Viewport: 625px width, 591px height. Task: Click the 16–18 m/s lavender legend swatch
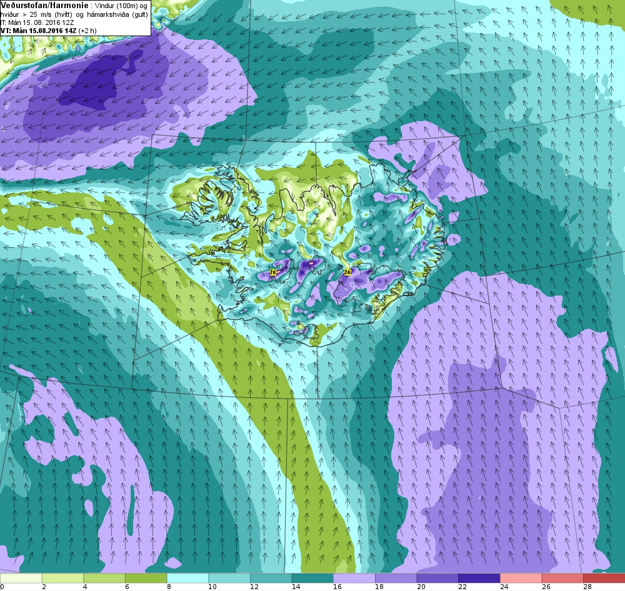pos(354,578)
